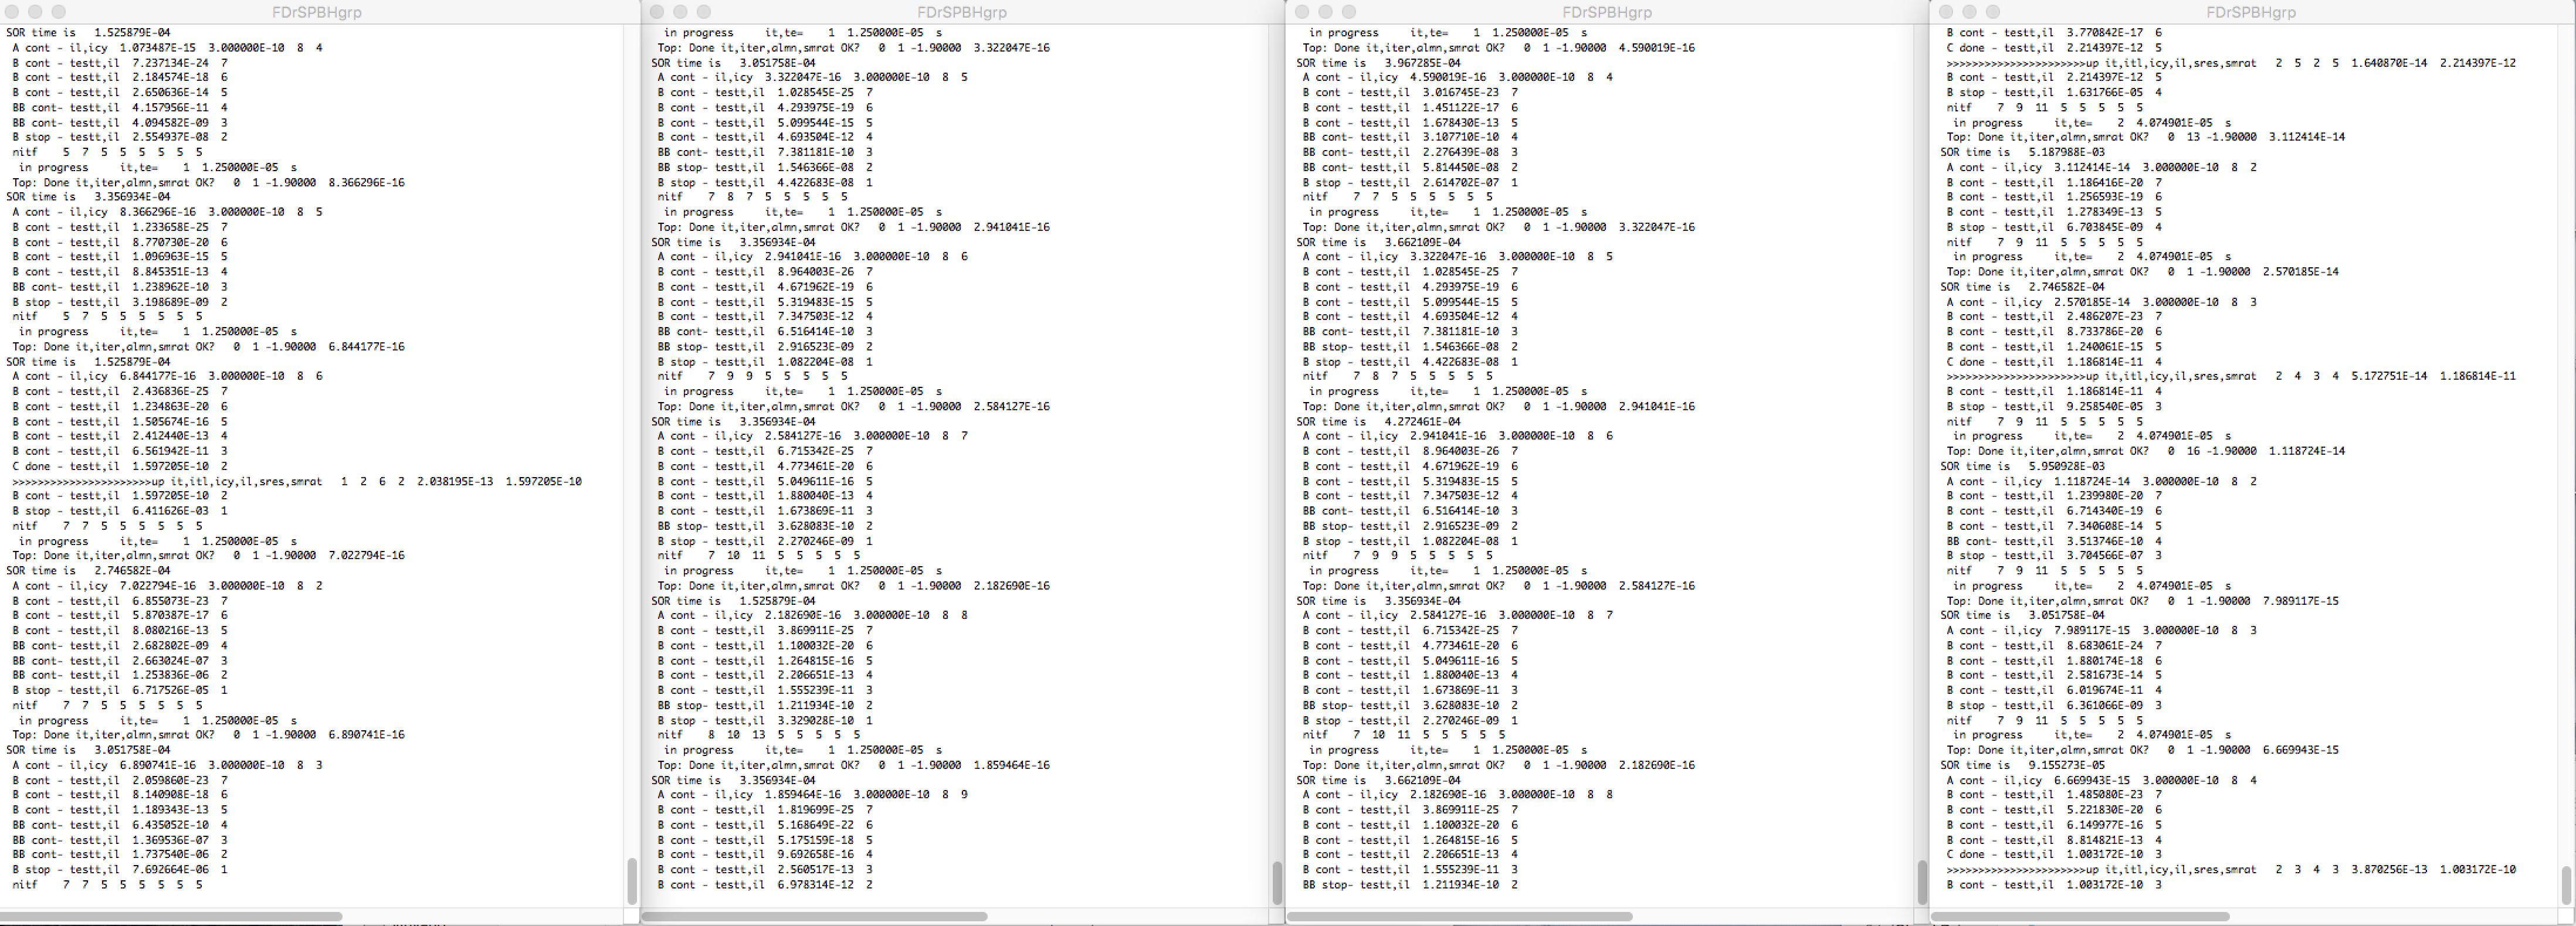
Task: Close the leftmost FDrSPBHgrp window
Action: point(12,12)
